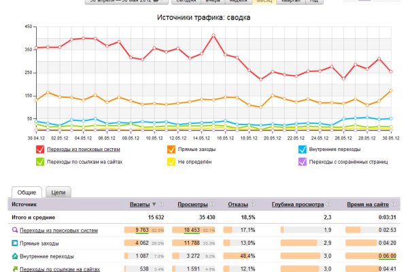Screen dimensions: 408x272
Task: Toggle the orange 'Прямые заходы' legend checkbox
Action: point(170,149)
